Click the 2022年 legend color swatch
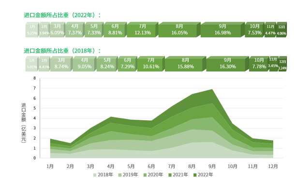 pyautogui.click(x=195, y=175)
